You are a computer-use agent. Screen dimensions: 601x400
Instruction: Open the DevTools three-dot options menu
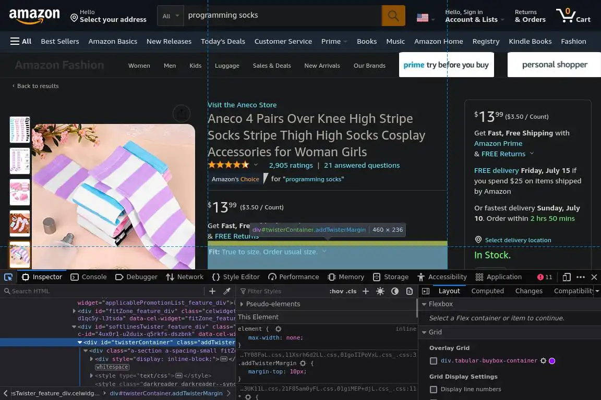pos(581,277)
